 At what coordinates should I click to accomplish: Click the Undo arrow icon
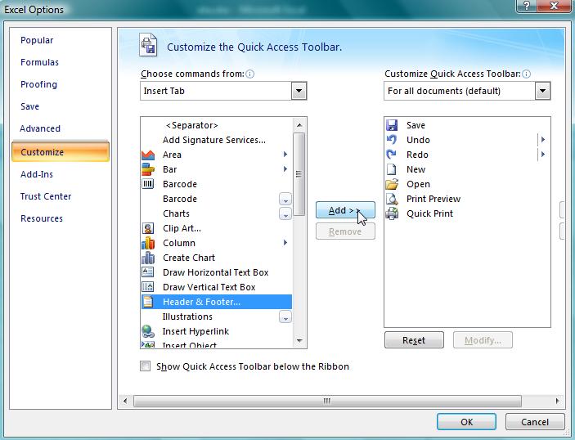point(392,140)
